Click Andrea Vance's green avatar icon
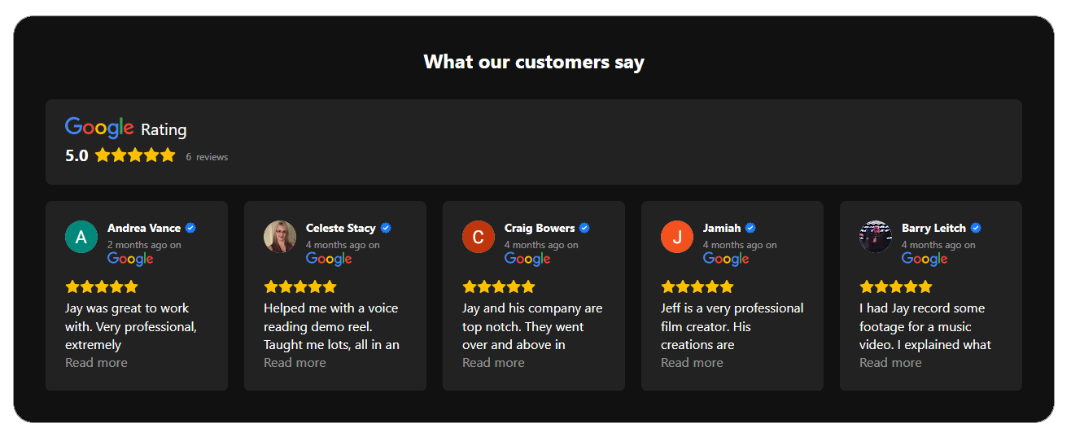The image size is (1071, 441). (81, 237)
